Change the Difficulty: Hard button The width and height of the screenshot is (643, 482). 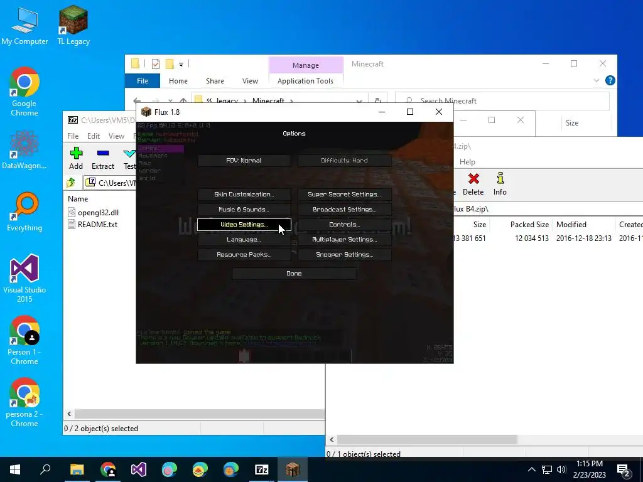pos(345,160)
